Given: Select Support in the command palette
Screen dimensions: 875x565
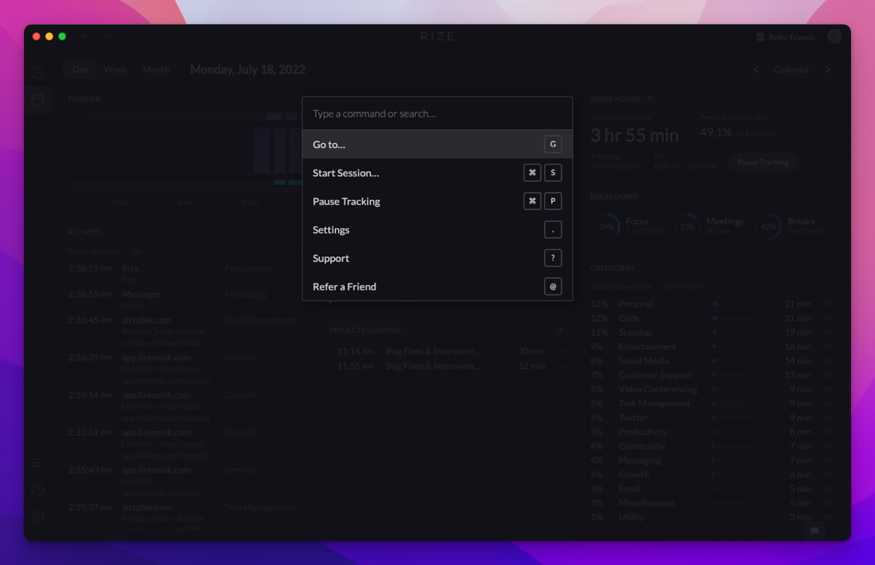Looking at the screenshot, I should [x=437, y=258].
